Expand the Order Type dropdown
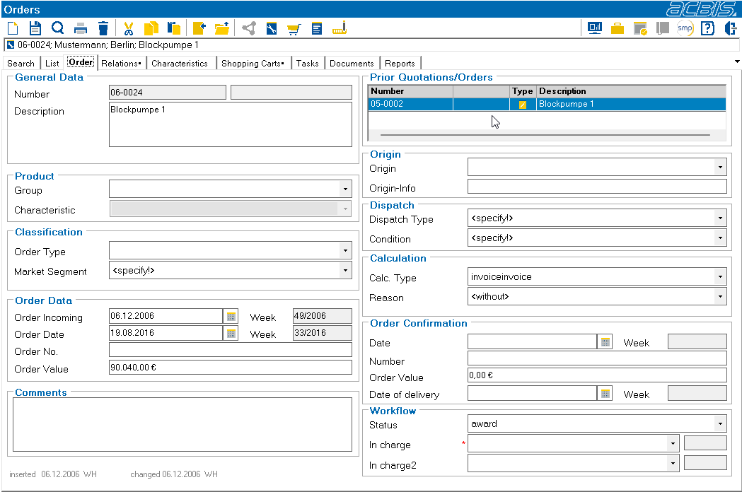Image resolution: width=742 pixels, height=492 pixels. (x=345, y=251)
